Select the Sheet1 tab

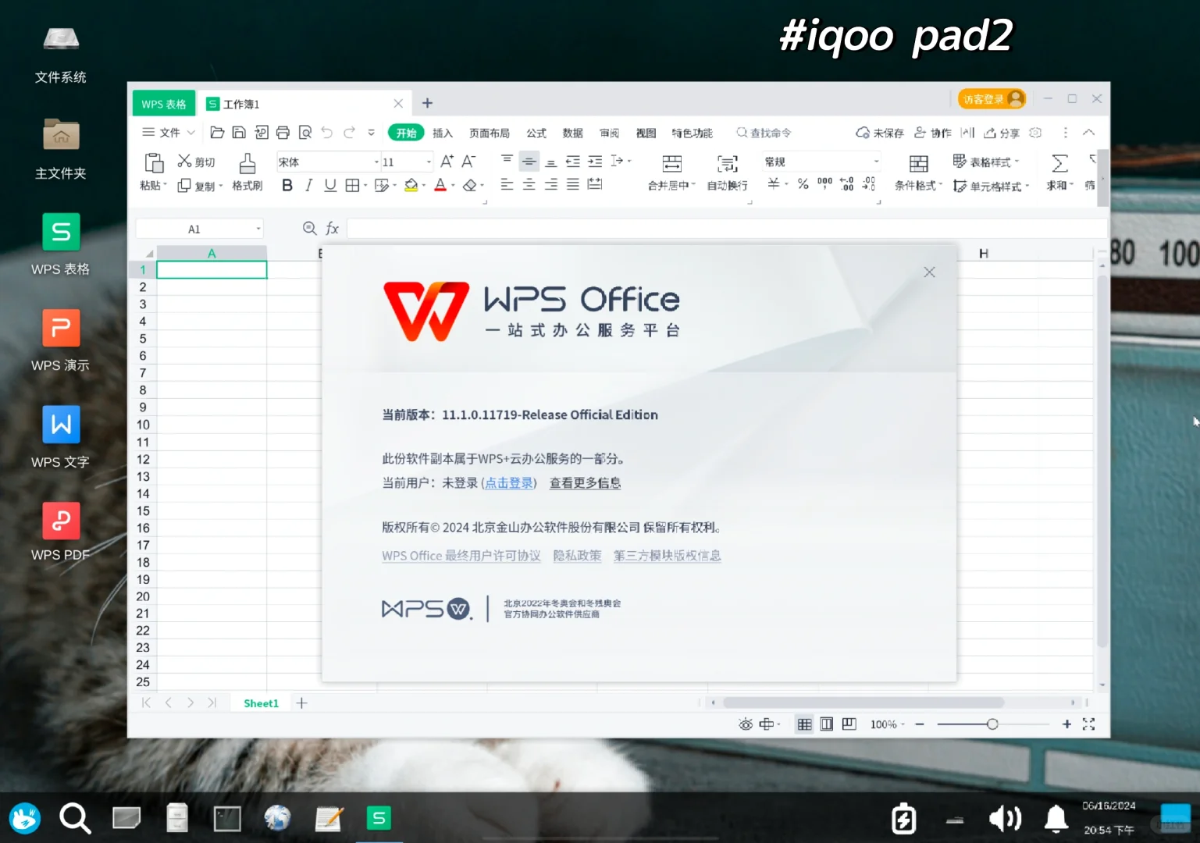259,702
